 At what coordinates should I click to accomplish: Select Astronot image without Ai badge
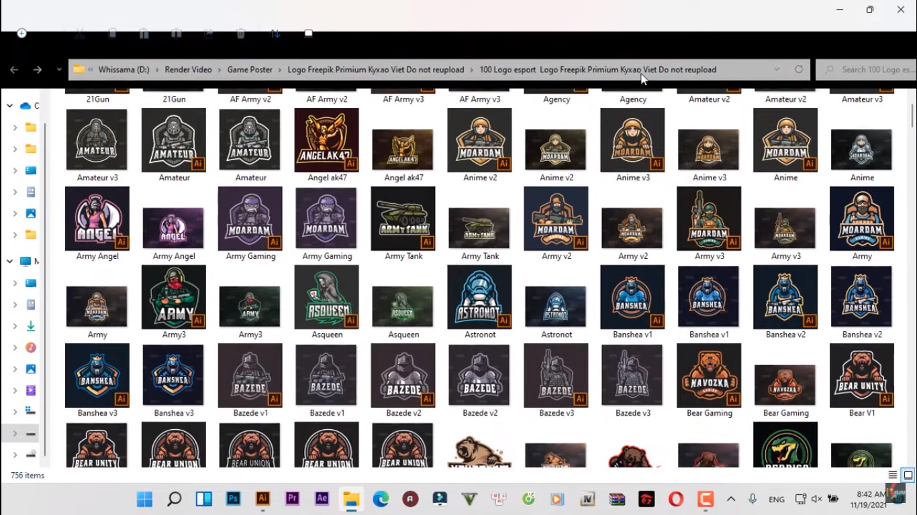click(x=556, y=306)
